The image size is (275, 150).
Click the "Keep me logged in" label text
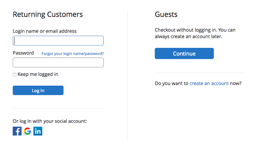tap(38, 74)
